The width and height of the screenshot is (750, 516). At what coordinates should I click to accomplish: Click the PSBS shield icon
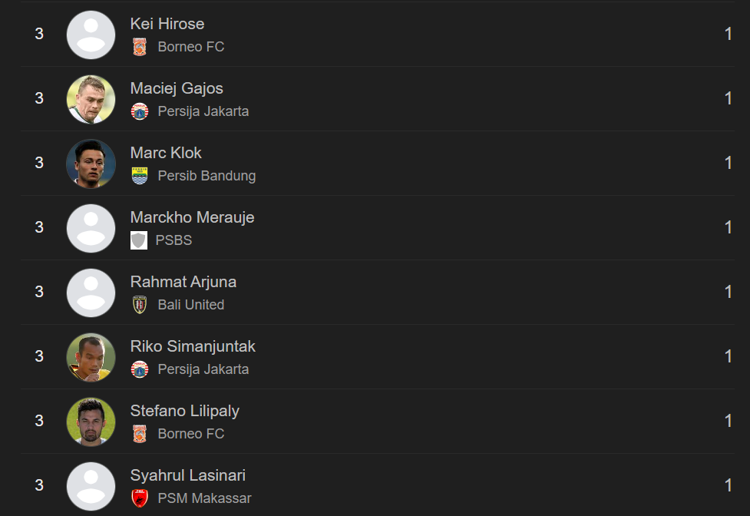point(138,240)
